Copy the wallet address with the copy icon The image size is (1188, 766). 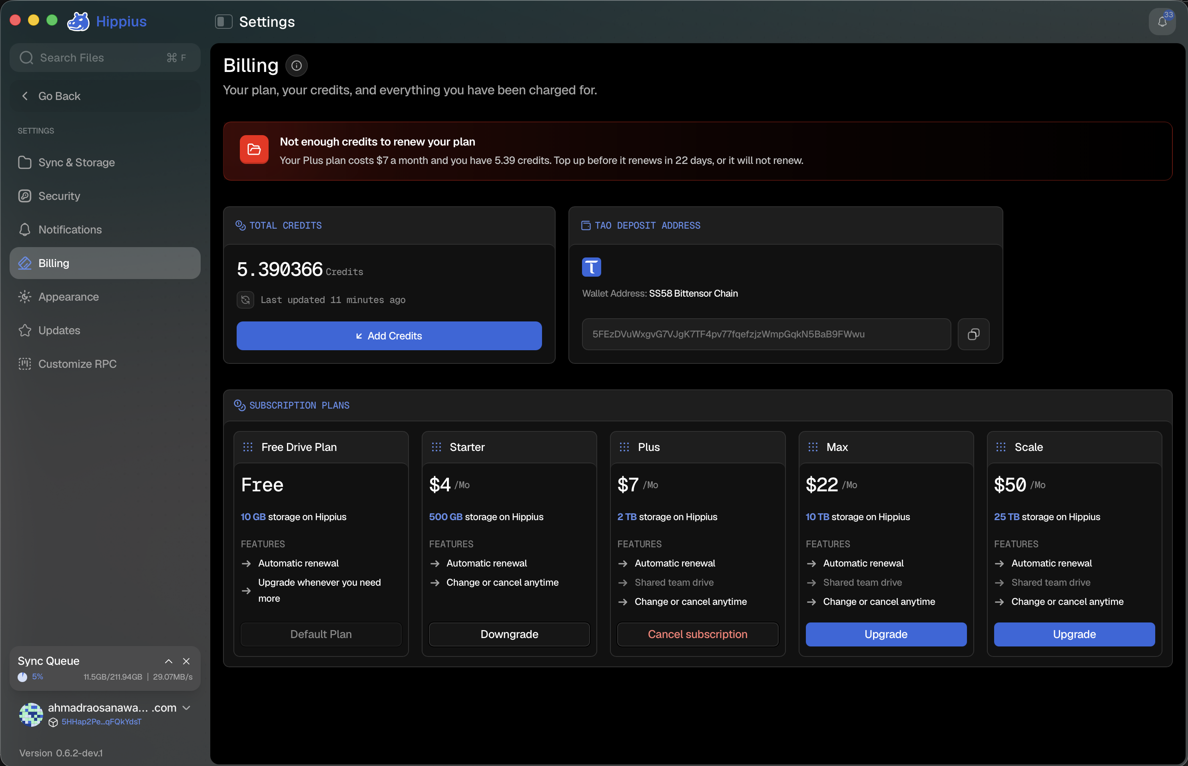(x=973, y=334)
